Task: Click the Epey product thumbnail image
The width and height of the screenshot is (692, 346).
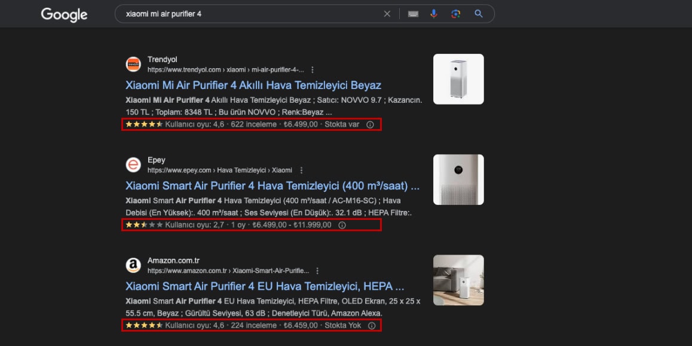Action: pyautogui.click(x=458, y=180)
